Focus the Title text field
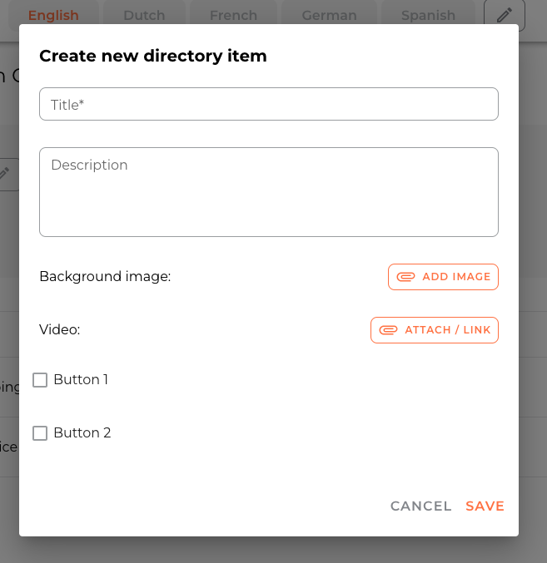Image resolution: width=547 pixels, height=563 pixels. pyautogui.click(x=268, y=104)
